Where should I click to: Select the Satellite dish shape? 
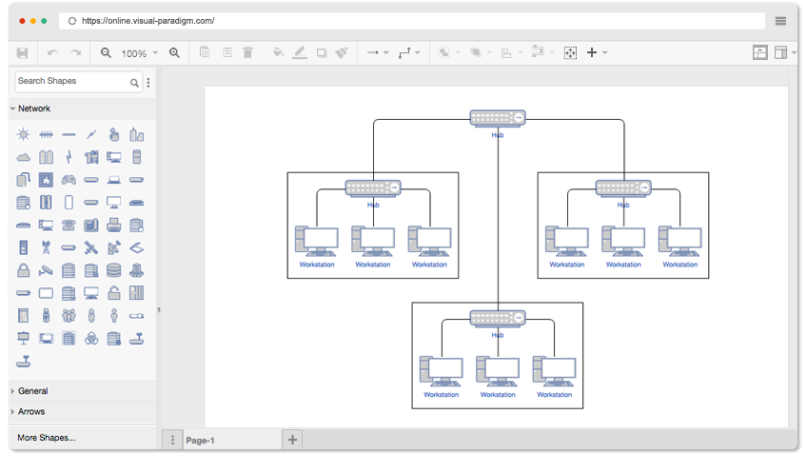pos(114,247)
